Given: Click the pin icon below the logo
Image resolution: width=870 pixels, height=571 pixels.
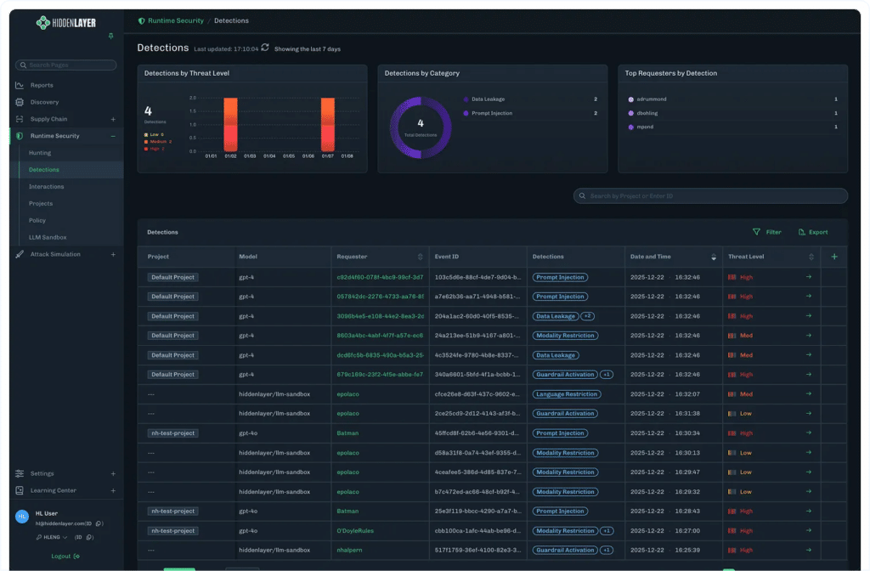Looking at the screenshot, I should [111, 36].
